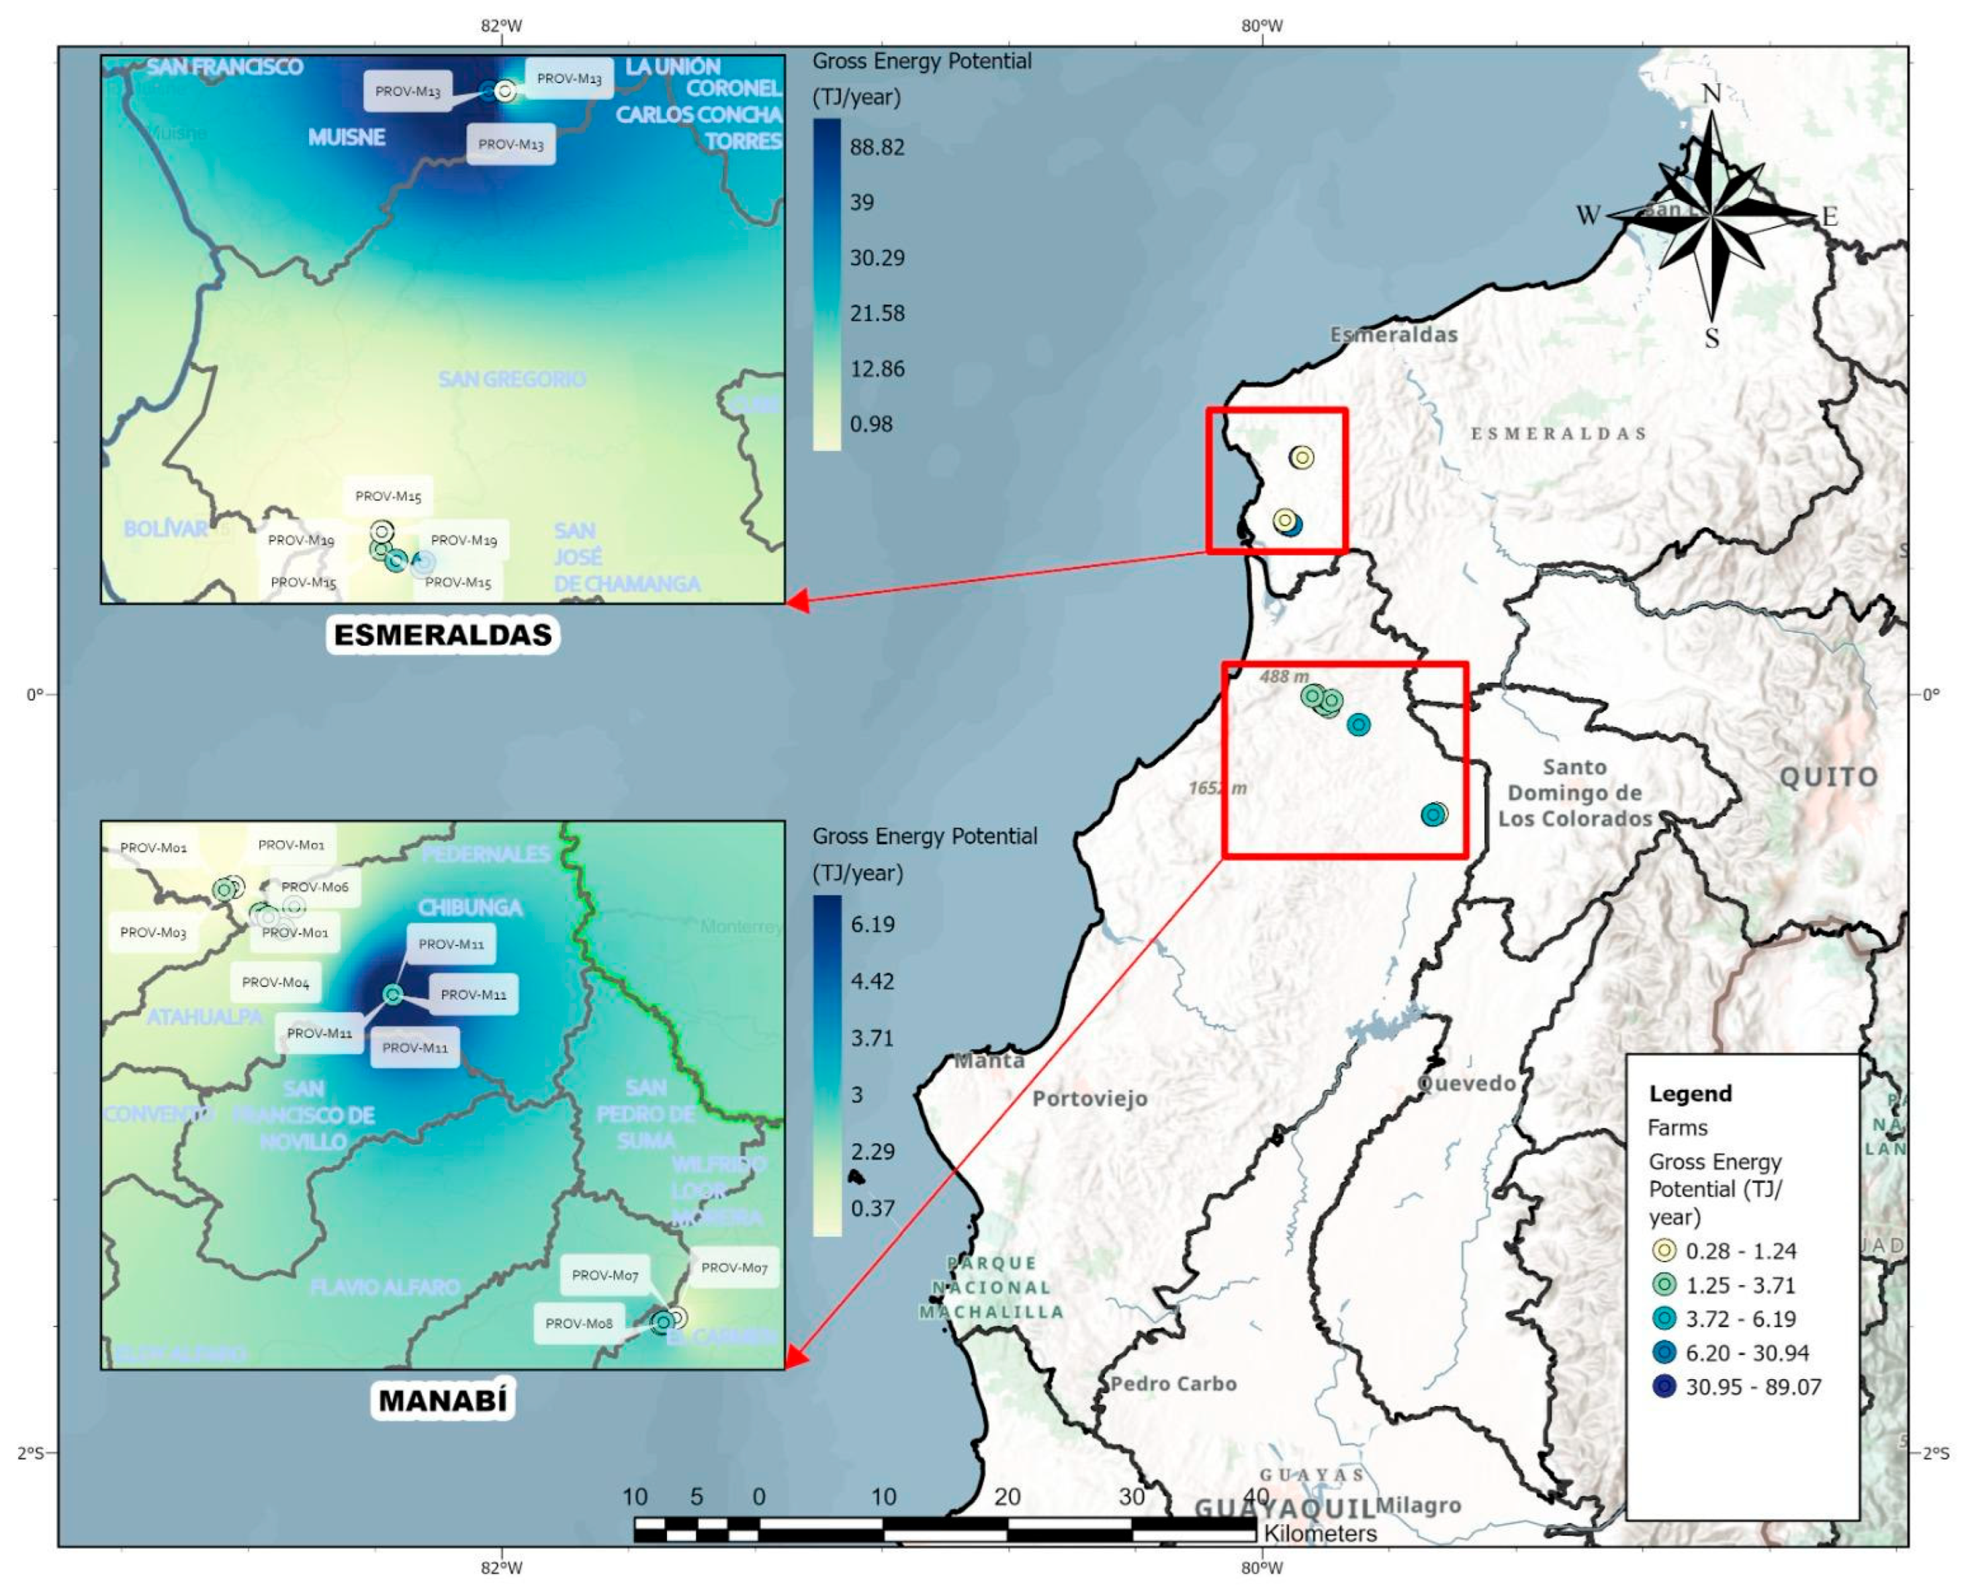Screen dimensions: 1962x1586
Task: Select the 1.25 - 3.71 legend circle
Action: pos(1665,1285)
